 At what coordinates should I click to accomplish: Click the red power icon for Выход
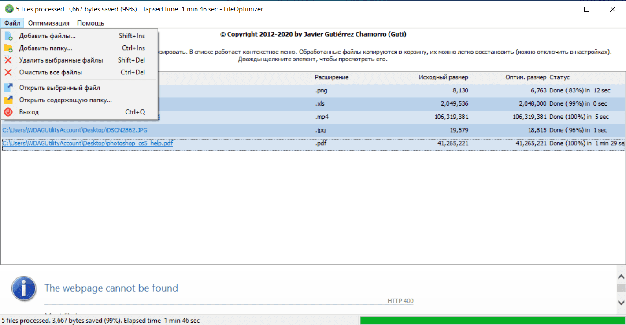(8, 112)
